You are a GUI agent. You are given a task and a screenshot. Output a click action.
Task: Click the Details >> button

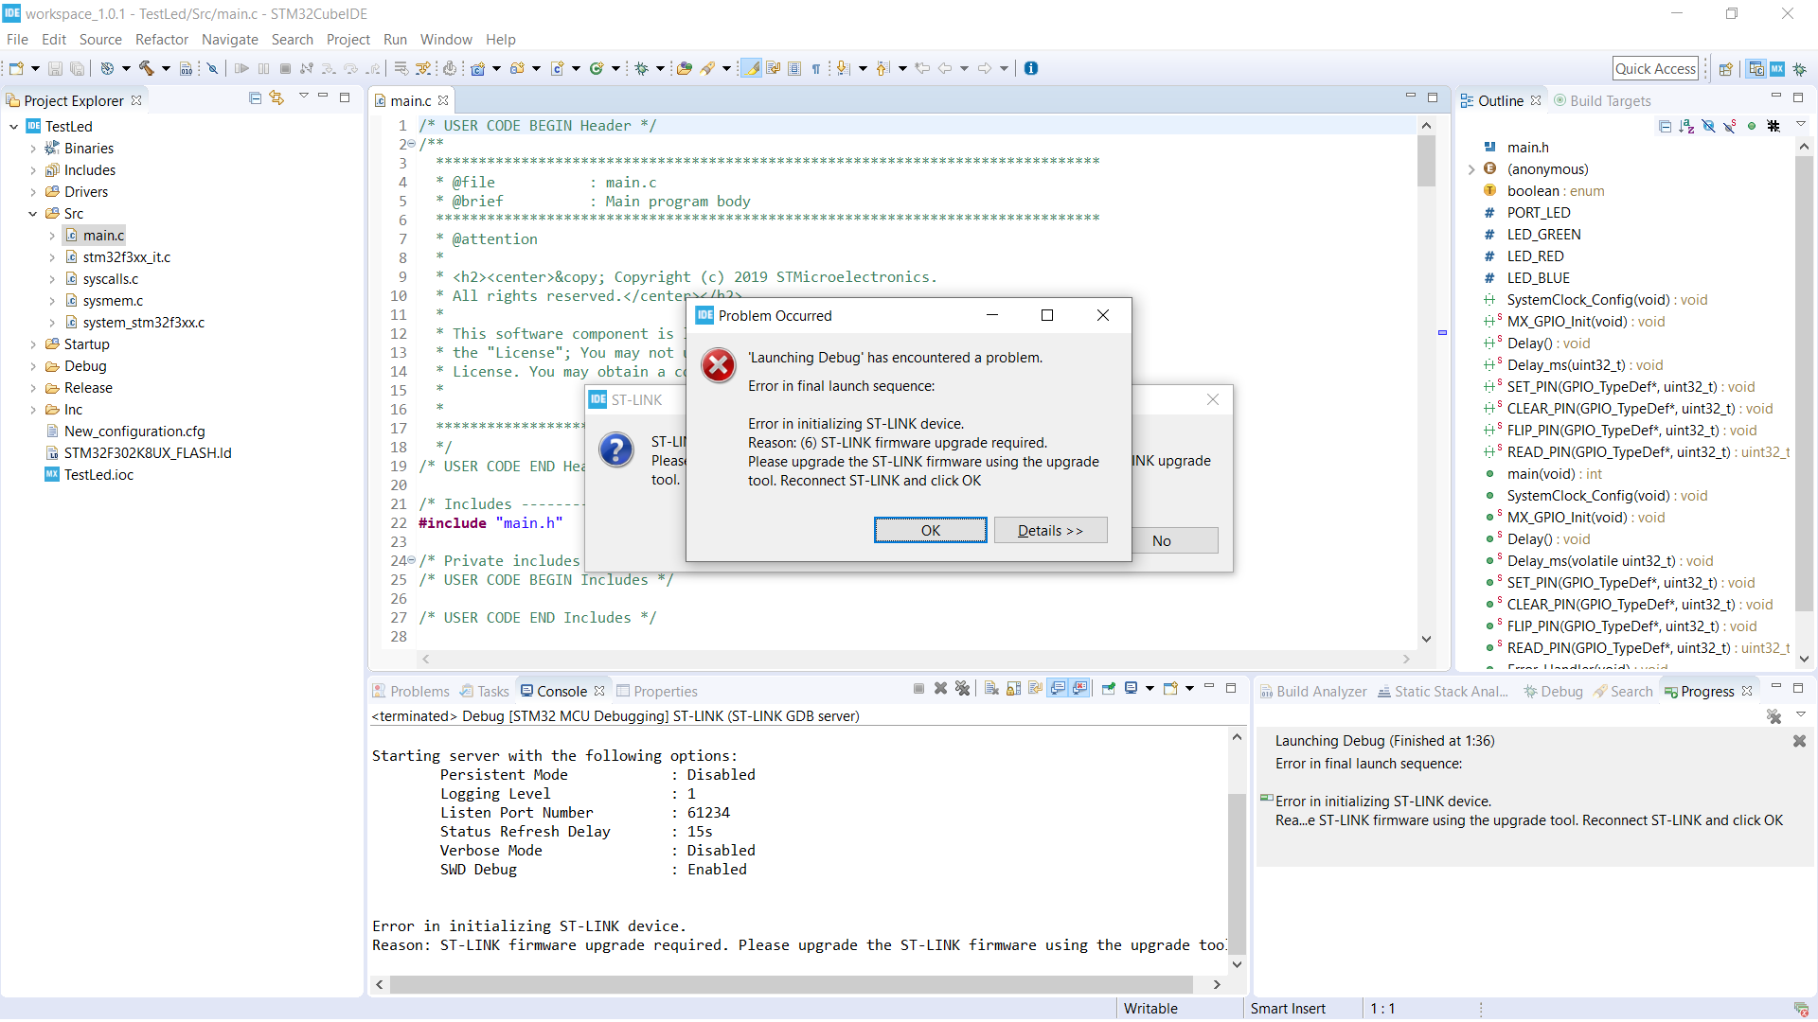[1050, 531]
